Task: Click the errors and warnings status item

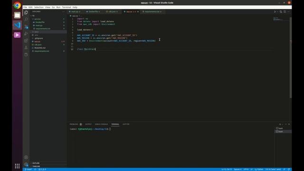Action: [x=42, y=170]
